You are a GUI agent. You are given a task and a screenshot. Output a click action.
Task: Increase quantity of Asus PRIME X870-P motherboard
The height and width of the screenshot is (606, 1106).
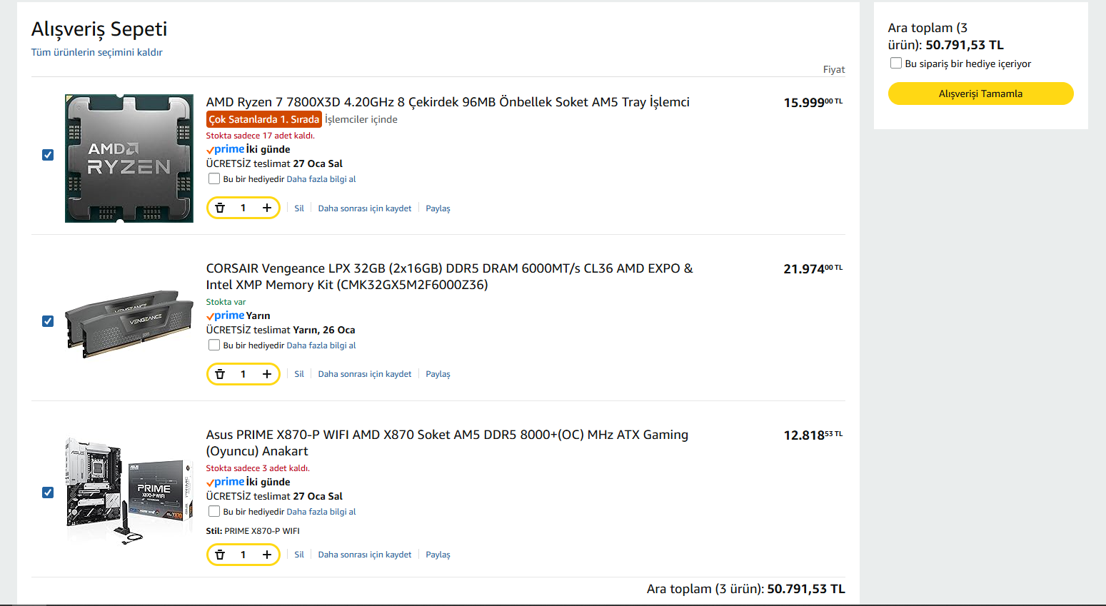tap(267, 555)
